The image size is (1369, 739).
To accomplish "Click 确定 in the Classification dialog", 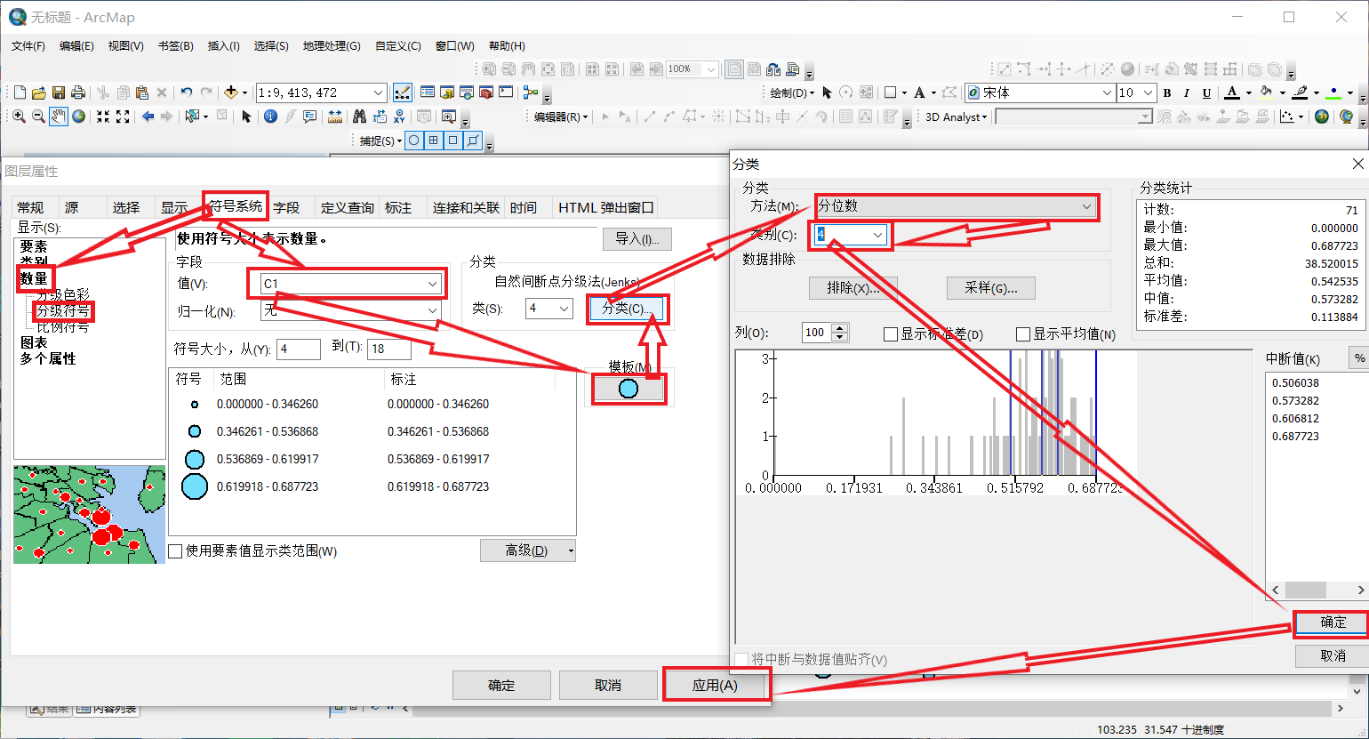I will click(1333, 623).
